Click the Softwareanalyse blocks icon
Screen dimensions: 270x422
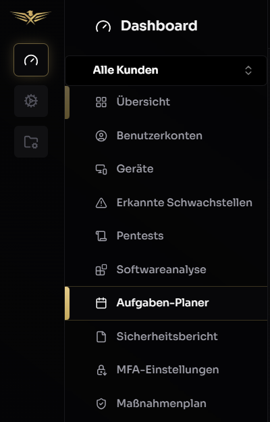(101, 270)
